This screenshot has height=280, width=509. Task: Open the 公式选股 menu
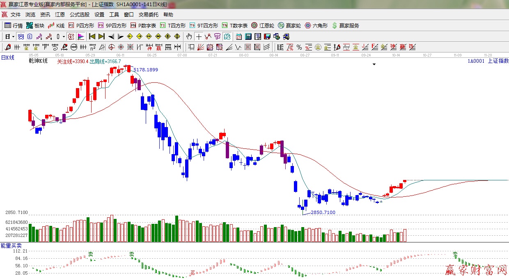[79, 14]
